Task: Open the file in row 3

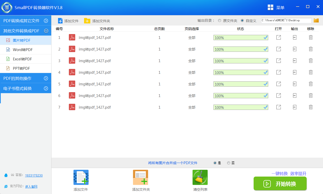Action: tap(279, 61)
